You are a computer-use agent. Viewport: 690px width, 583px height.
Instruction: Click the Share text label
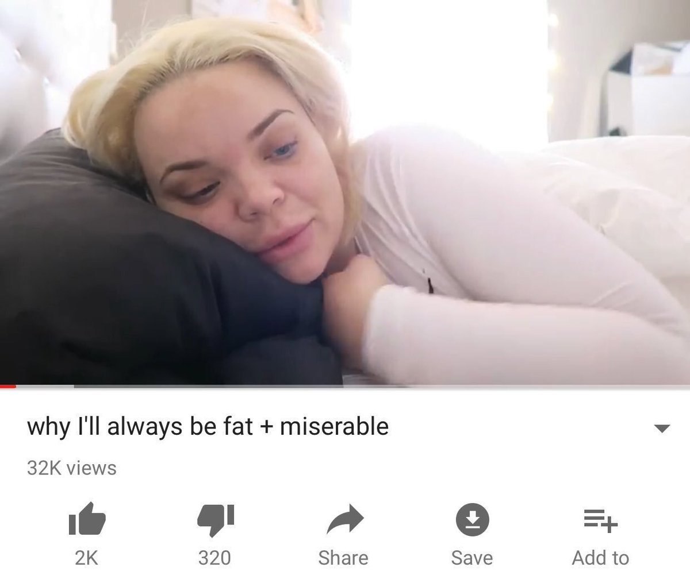[x=343, y=558]
